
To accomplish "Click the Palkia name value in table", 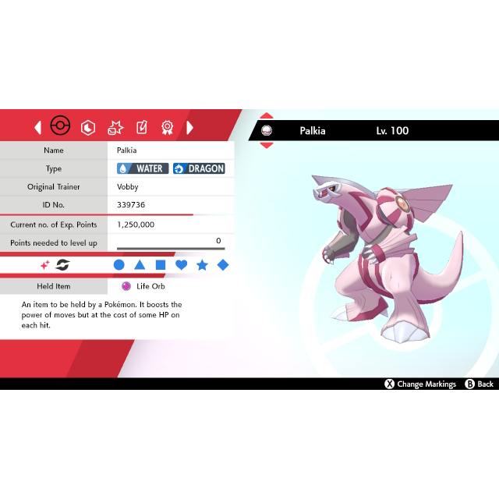I will [x=126, y=150].
